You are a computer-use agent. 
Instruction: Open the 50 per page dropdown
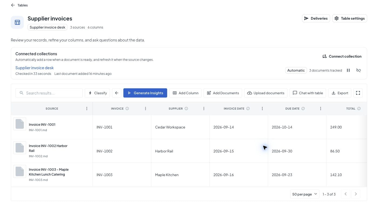point(305,194)
